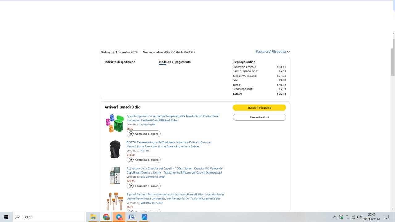The width and height of the screenshot is (395, 222).
Task: Open File Explorer from the taskbar
Action: pos(93,217)
